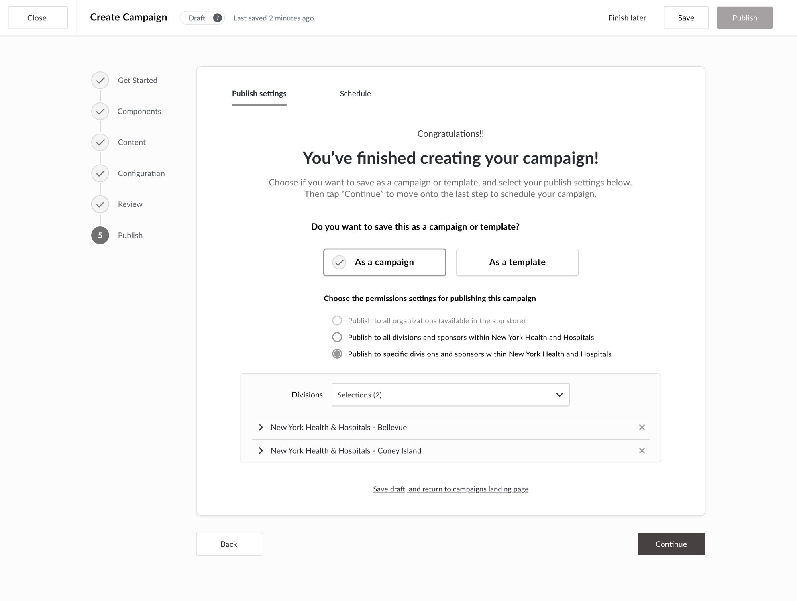This screenshot has height=601, width=797.
Task: Open the Divisions selections dropdown
Action: tap(450, 395)
